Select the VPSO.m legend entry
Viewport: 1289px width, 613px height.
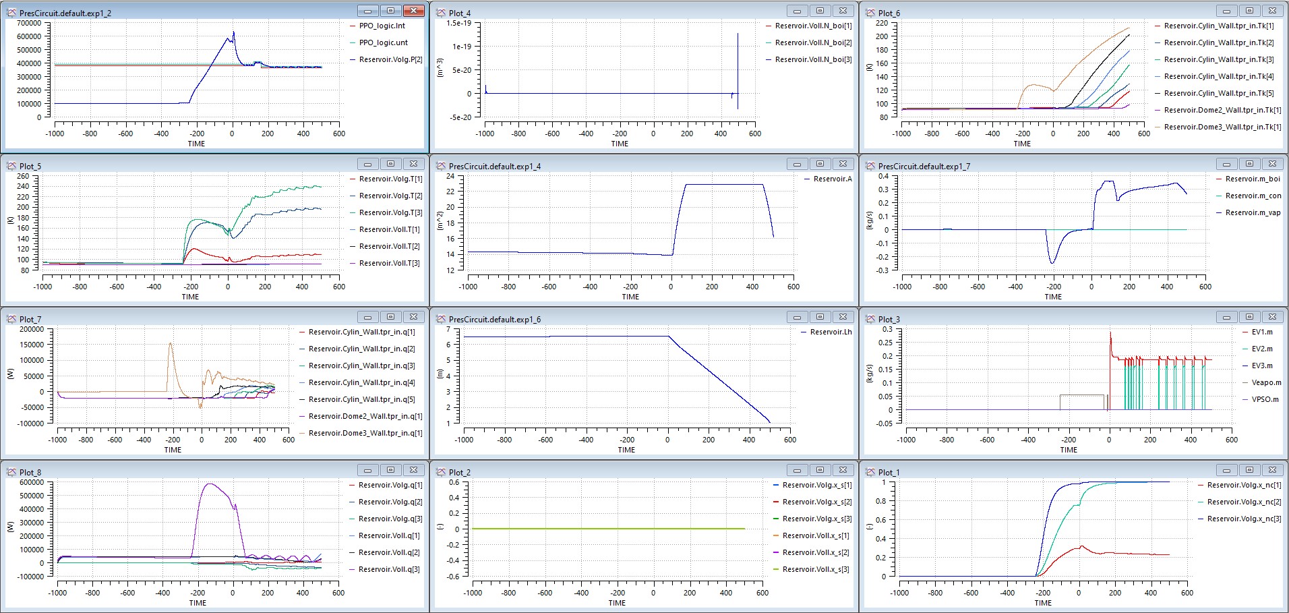tap(1261, 399)
